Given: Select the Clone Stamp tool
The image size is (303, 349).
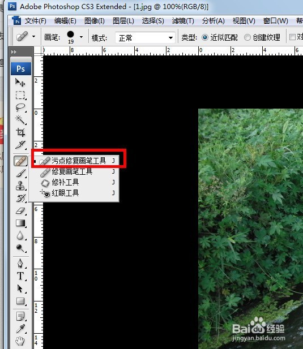Looking at the screenshot, I should pyautogui.click(x=20, y=186).
